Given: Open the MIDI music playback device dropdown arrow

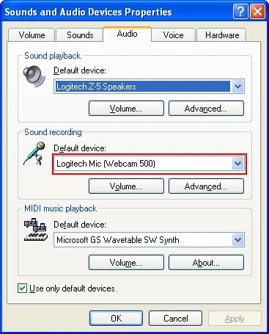Looking at the screenshot, I should pyautogui.click(x=237, y=240).
